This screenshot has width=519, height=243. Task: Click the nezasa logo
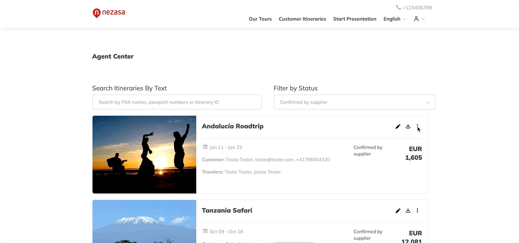pos(109,13)
